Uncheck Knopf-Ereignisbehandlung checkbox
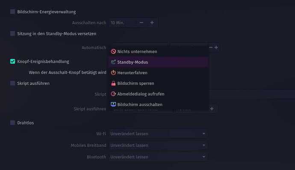The image size is (295, 170). 12,61
